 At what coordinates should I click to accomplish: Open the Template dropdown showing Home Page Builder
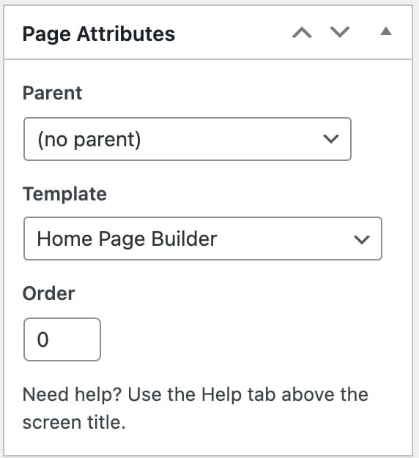point(203,239)
